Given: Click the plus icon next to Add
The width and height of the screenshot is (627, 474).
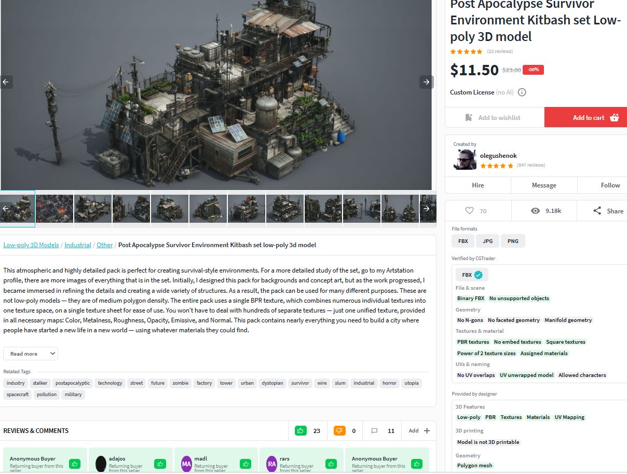Looking at the screenshot, I should (427, 430).
